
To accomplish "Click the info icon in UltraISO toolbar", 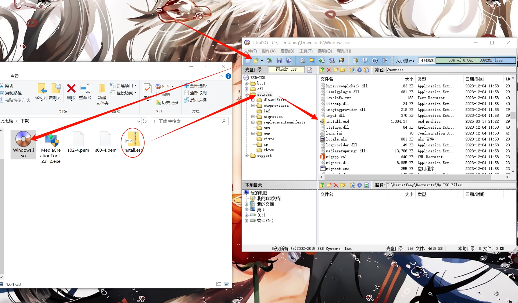I will 365,61.
